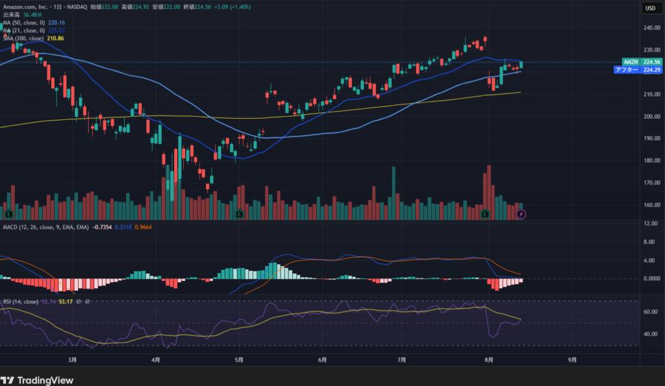The height and width of the screenshot is (386, 665).
Task: Click the Amazon.com, Inc. symbol title
Action: pos(25,6)
